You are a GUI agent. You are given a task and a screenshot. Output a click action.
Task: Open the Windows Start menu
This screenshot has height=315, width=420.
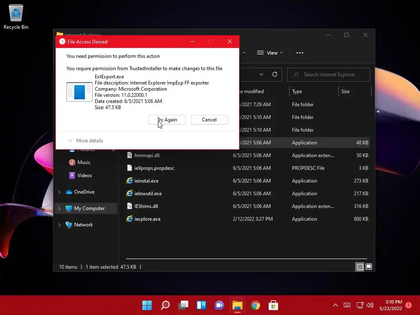click(x=147, y=305)
